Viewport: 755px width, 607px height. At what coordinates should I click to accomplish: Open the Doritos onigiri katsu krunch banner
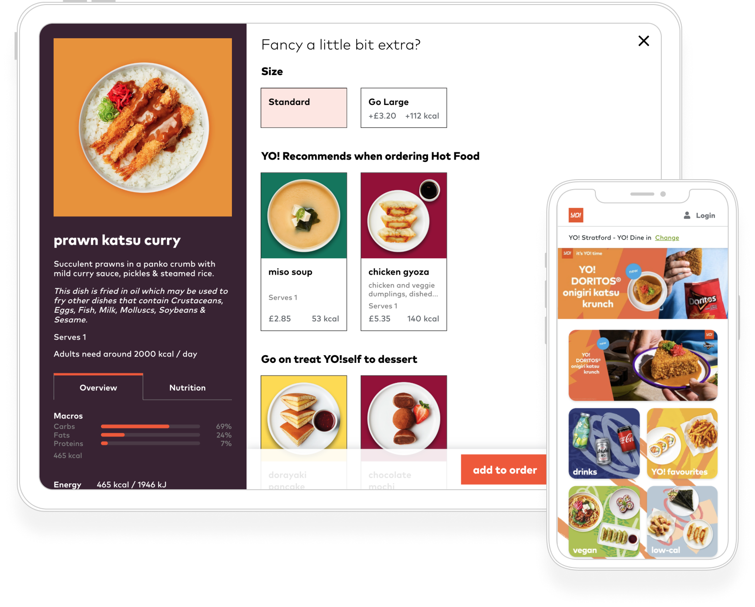point(643,283)
